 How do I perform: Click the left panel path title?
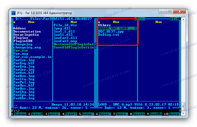tap(54, 19)
